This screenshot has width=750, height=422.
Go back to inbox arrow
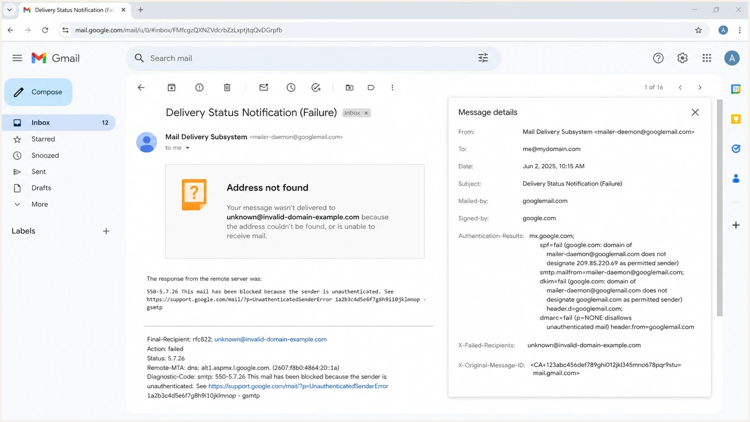pyautogui.click(x=141, y=87)
